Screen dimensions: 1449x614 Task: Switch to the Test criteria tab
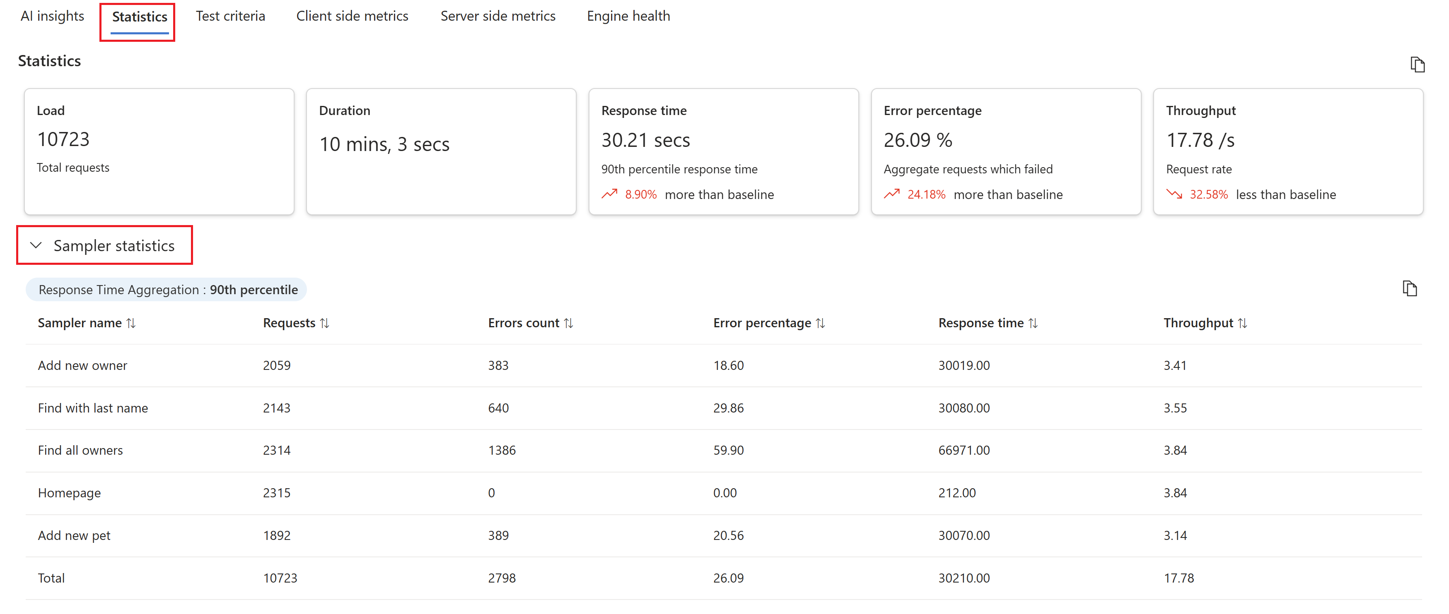pos(230,16)
